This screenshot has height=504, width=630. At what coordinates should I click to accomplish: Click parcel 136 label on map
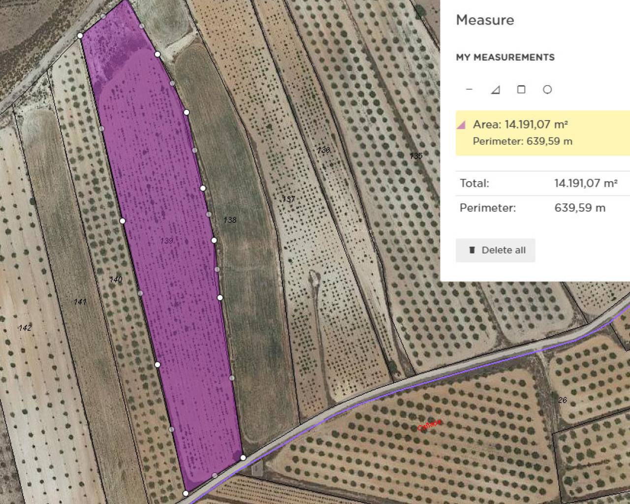323,150
